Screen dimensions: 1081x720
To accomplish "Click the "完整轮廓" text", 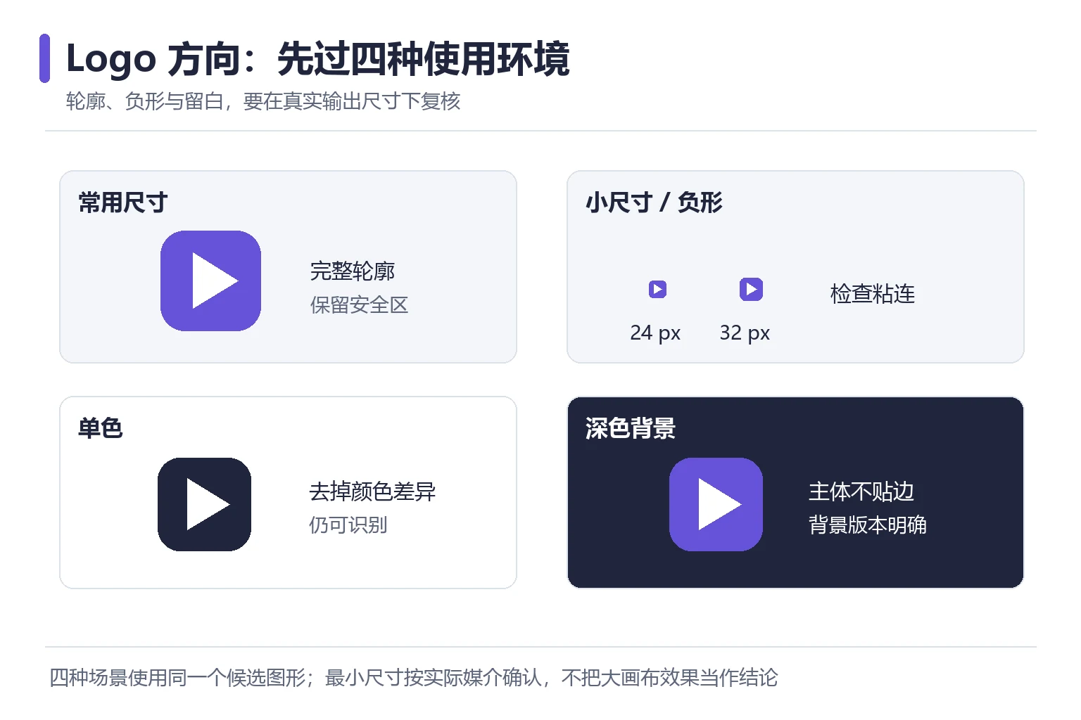I will 353,271.
